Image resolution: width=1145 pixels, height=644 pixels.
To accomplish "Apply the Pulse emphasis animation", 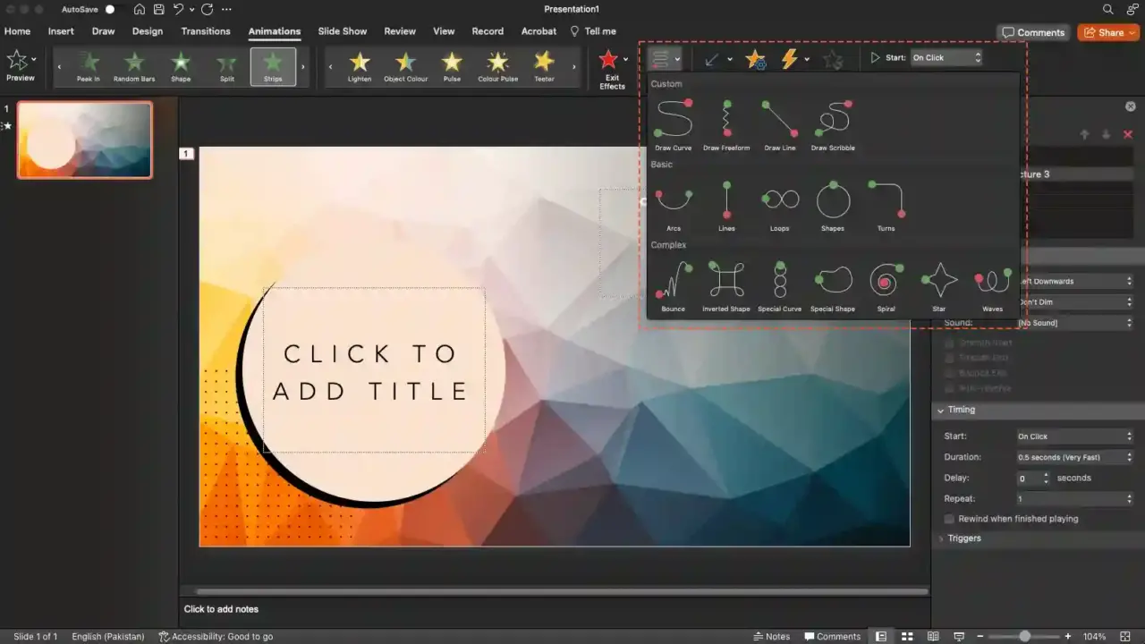I will tap(452, 66).
